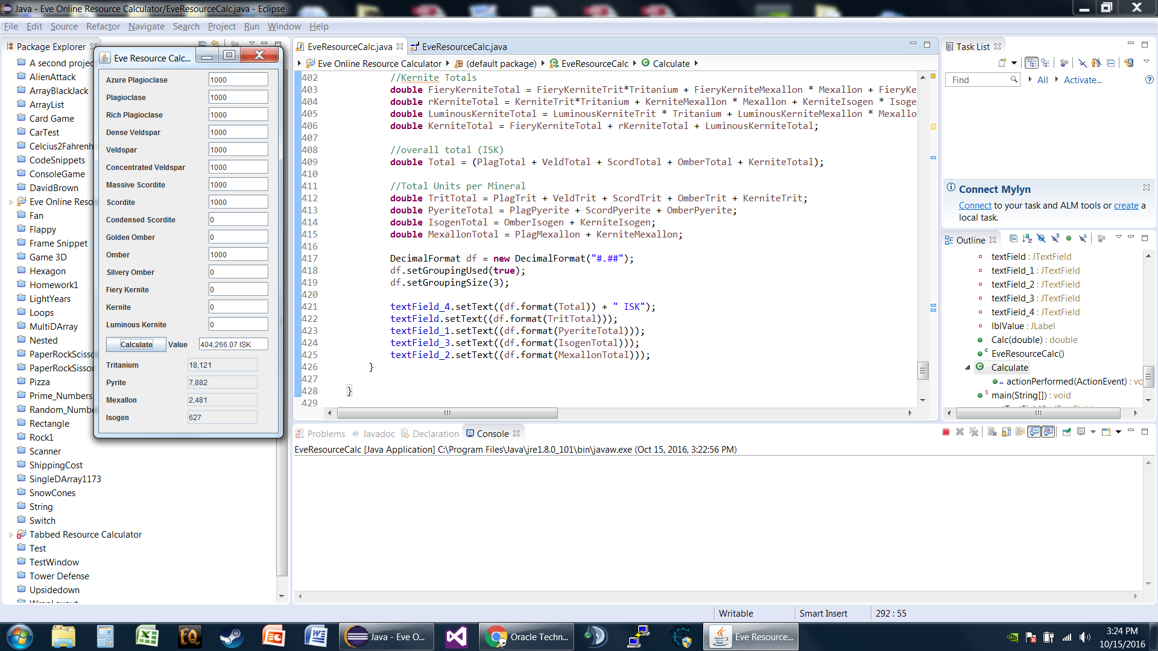Open Visual Studio from the taskbar
This screenshot has width=1158, height=651.
click(456, 637)
